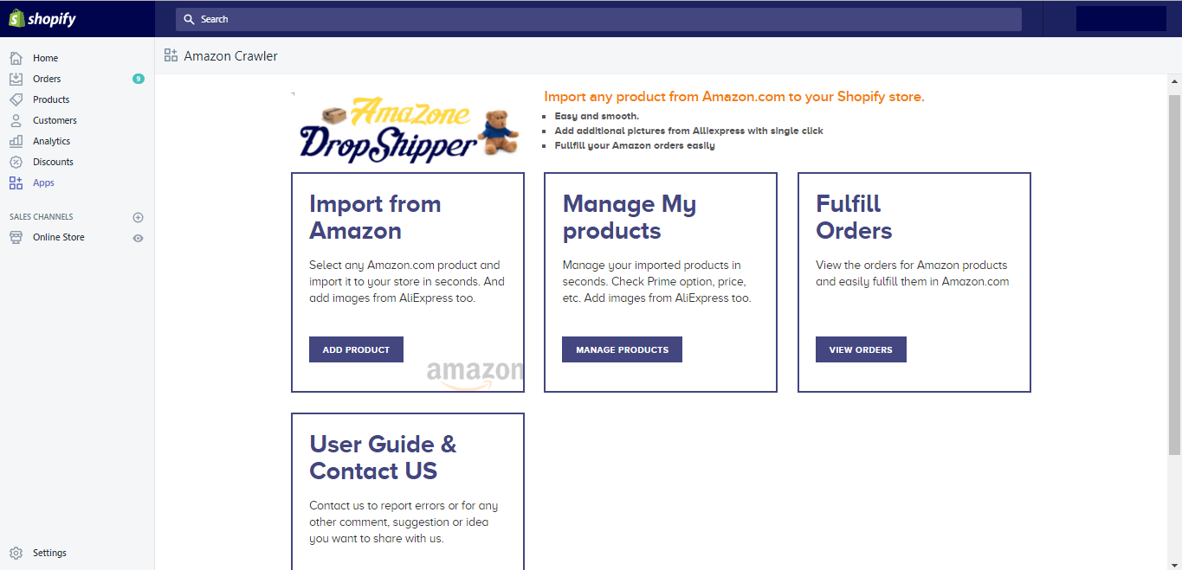The width and height of the screenshot is (1182, 570).
Task: Open the Online Store channel
Action: pos(58,237)
